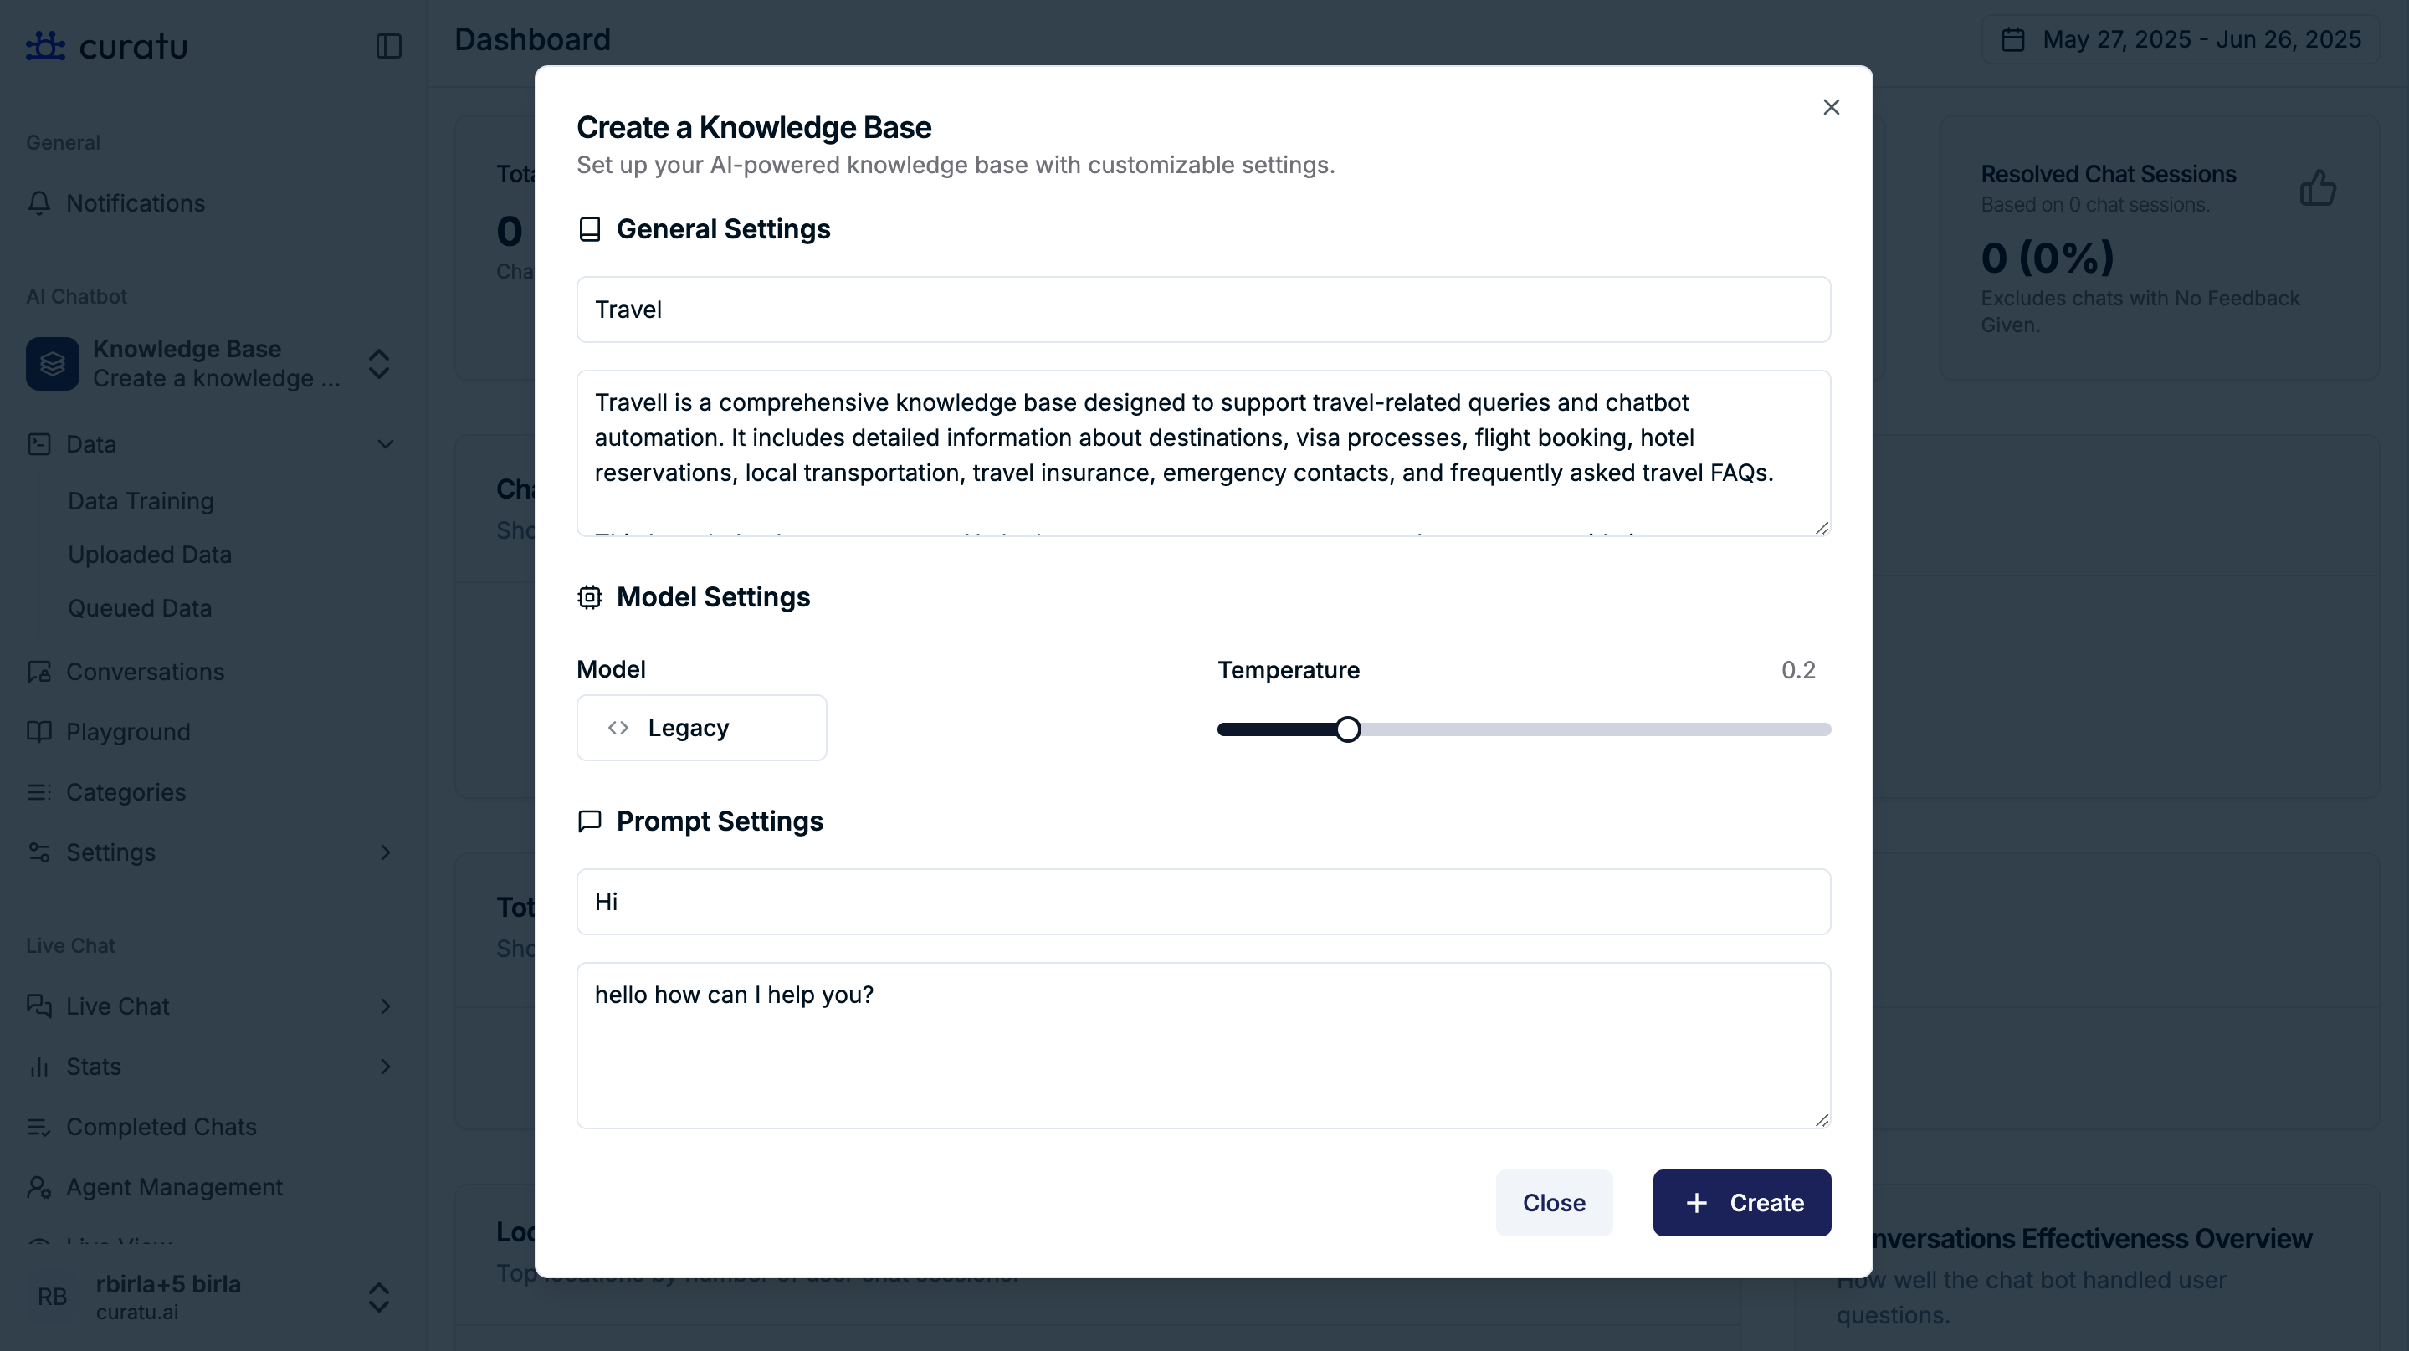Click the Close button in dialog
This screenshot has width=2409, height=1351.
(x=1553, y=1202)
